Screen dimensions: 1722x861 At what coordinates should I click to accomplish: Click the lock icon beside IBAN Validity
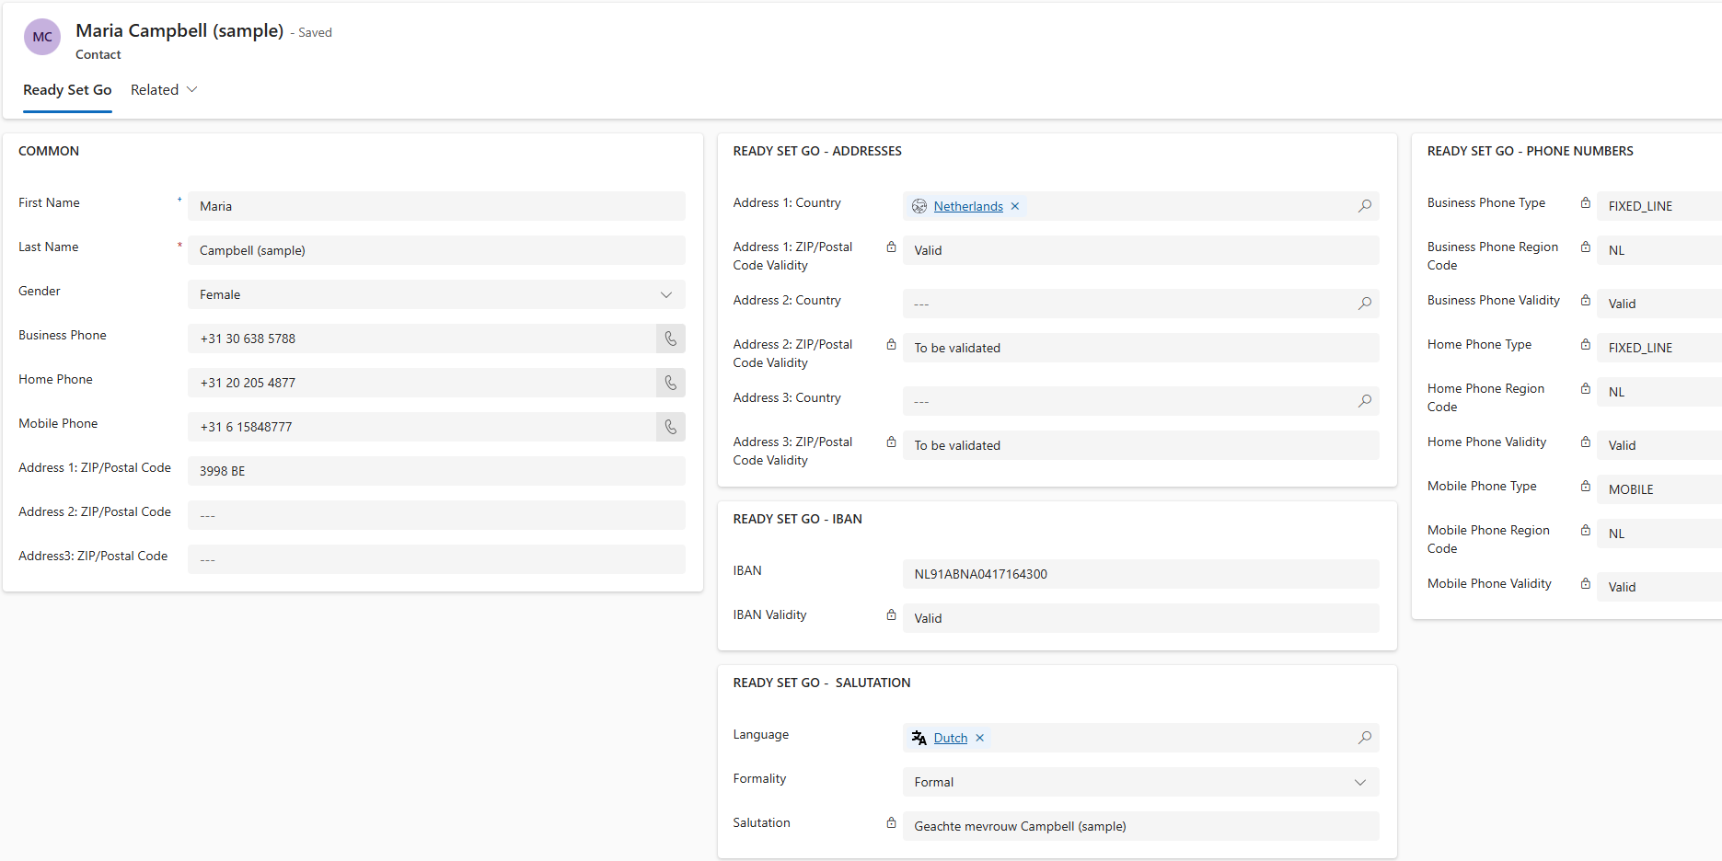pyautogui.click(x=890, y=614)
